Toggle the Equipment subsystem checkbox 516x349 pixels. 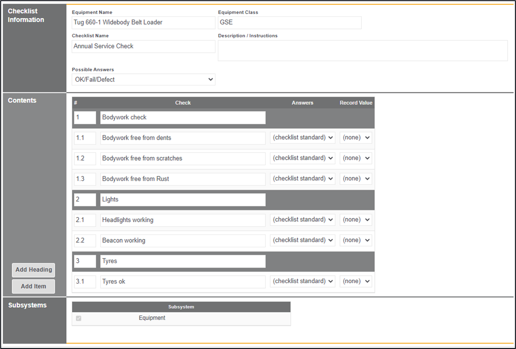click(x=79, y=319)
